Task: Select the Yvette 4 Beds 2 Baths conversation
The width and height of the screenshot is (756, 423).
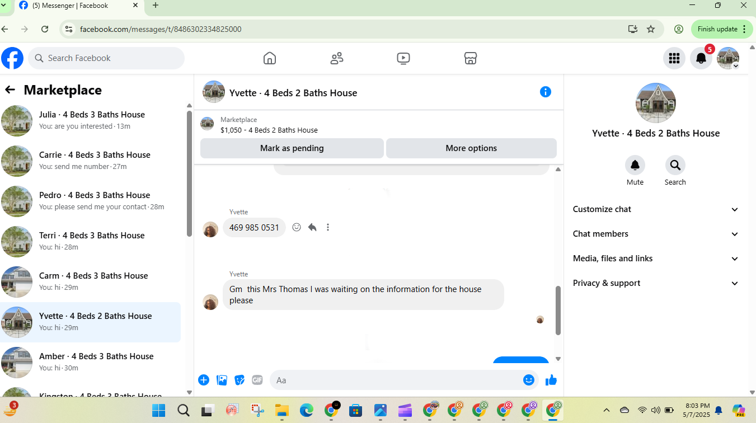Action: (91, 322)
